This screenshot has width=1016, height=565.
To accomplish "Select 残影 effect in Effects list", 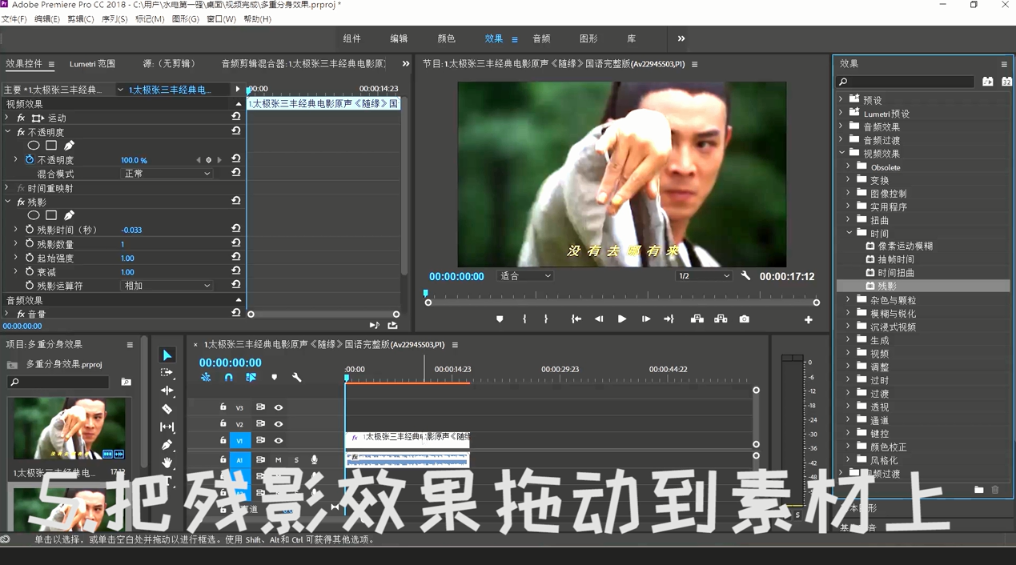I will point(887,286).
